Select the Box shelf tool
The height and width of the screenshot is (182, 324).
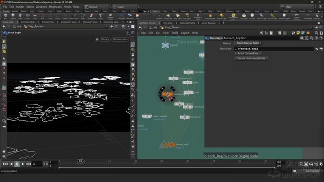tap(6, 16)
